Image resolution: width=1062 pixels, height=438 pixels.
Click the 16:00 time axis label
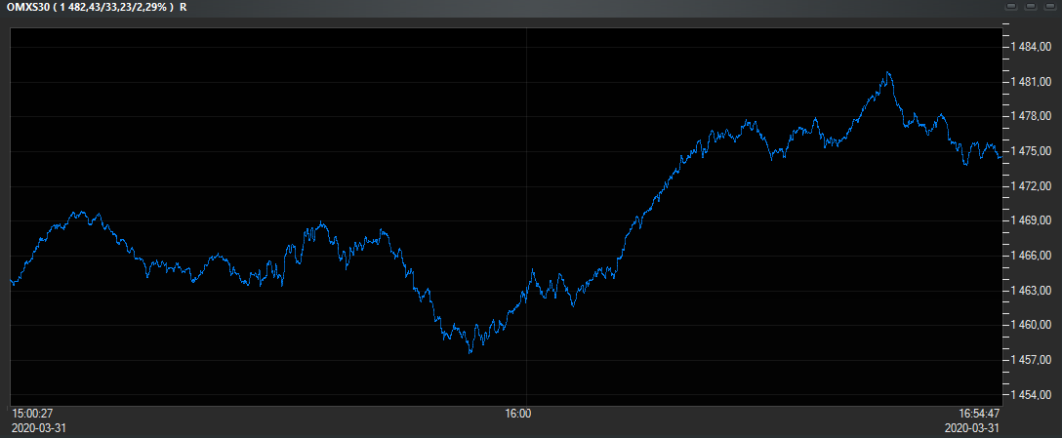click(x=518, y=414)
